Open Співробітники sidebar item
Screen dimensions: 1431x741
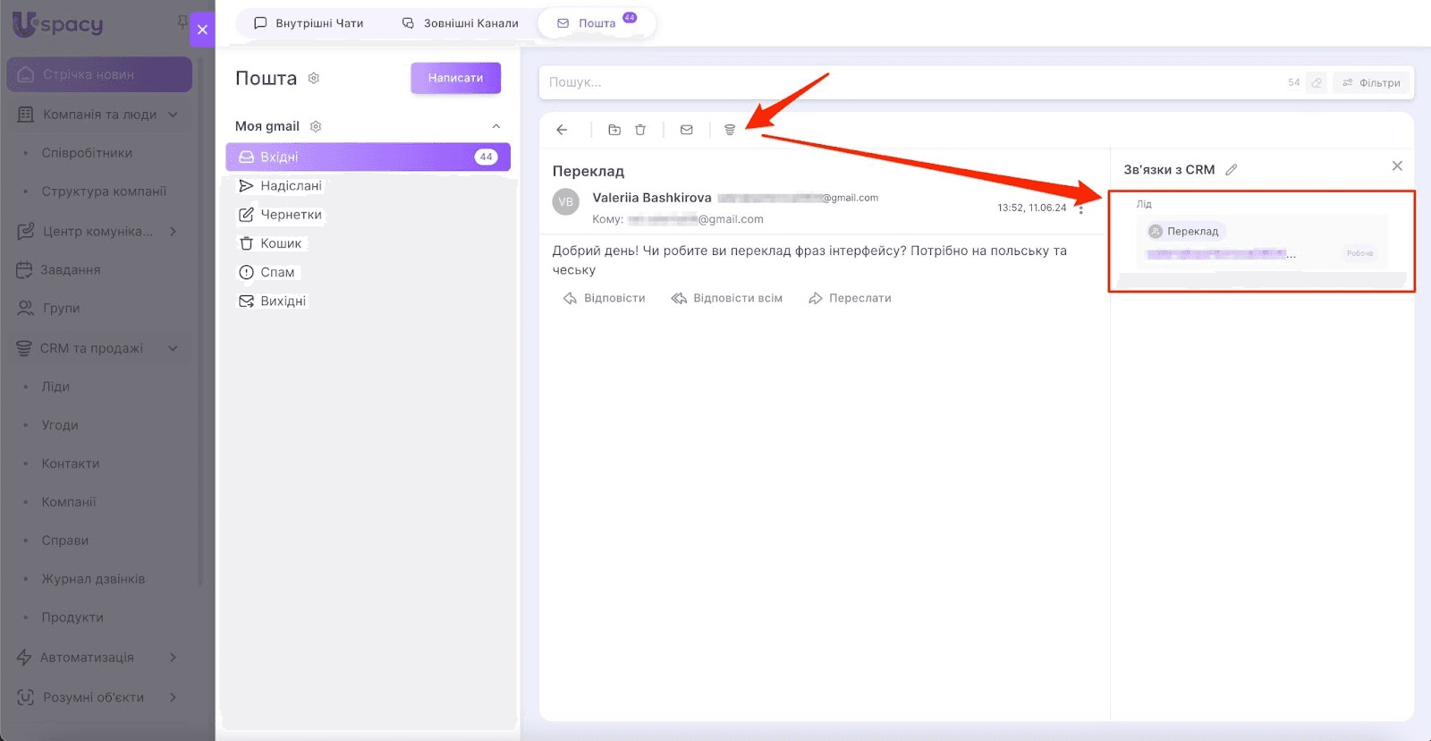pos(87,153)
